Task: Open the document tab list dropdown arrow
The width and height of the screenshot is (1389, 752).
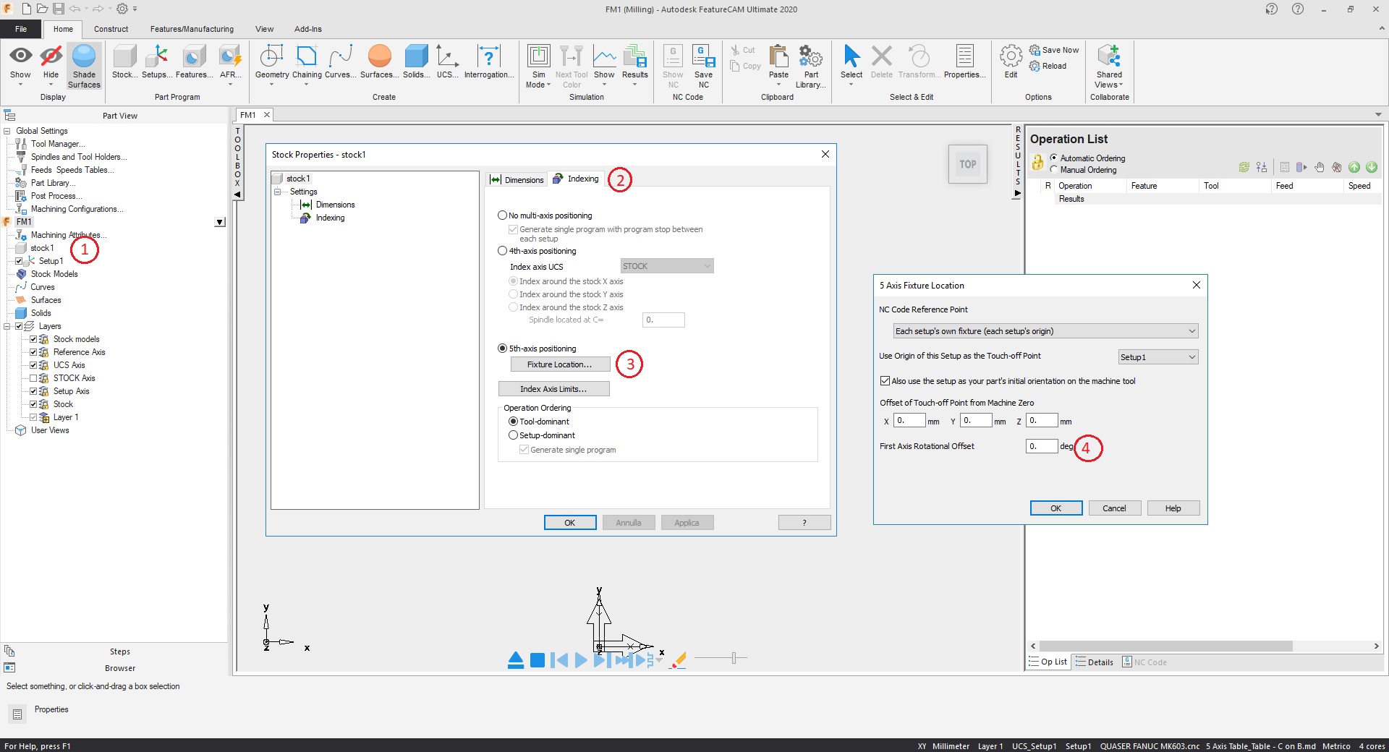Action: coord(1378,114)
